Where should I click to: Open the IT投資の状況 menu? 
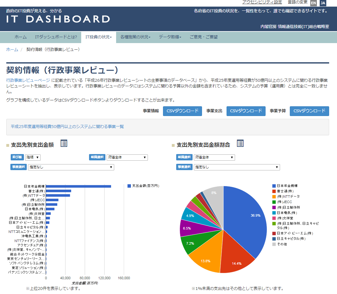coord(98,37)
